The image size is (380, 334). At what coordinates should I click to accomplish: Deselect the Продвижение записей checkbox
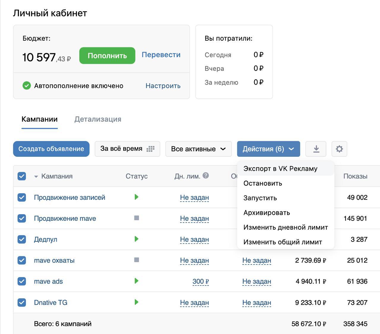(22, 197)
